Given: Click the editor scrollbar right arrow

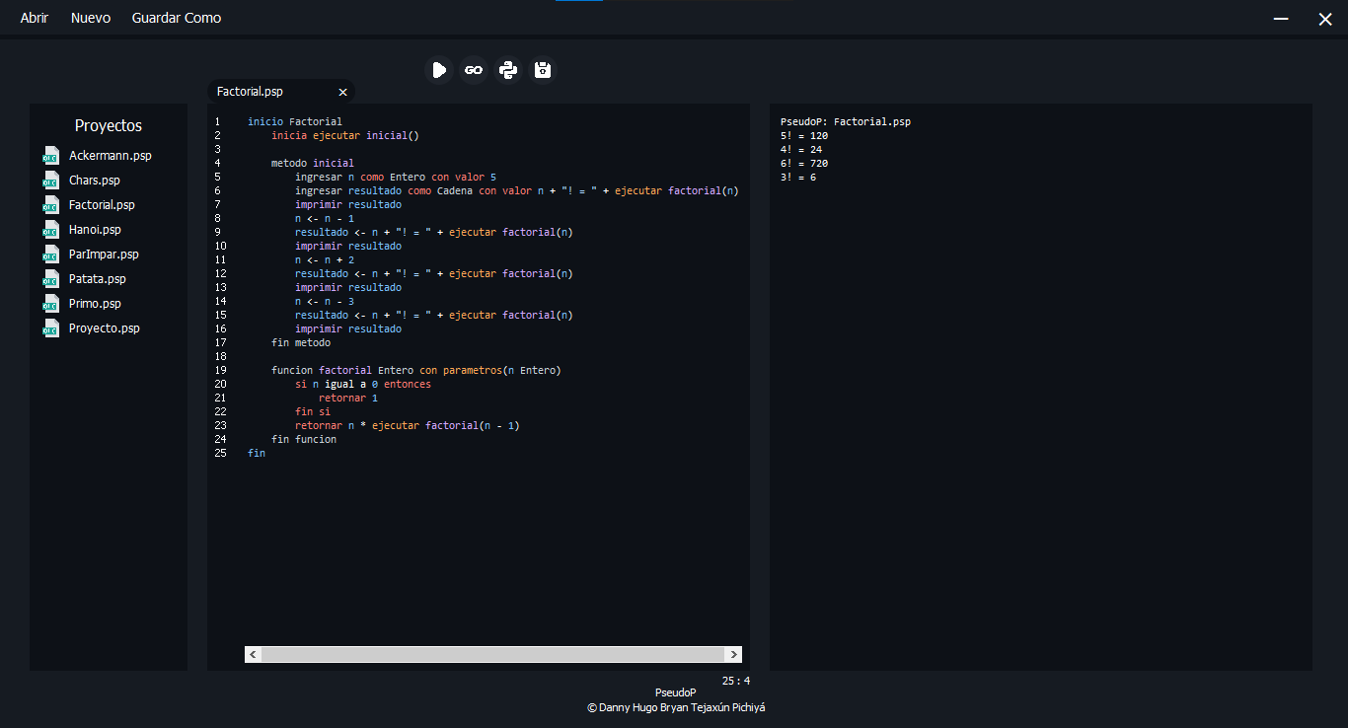Looking at the screenshot, I should (x=733, y=654).
